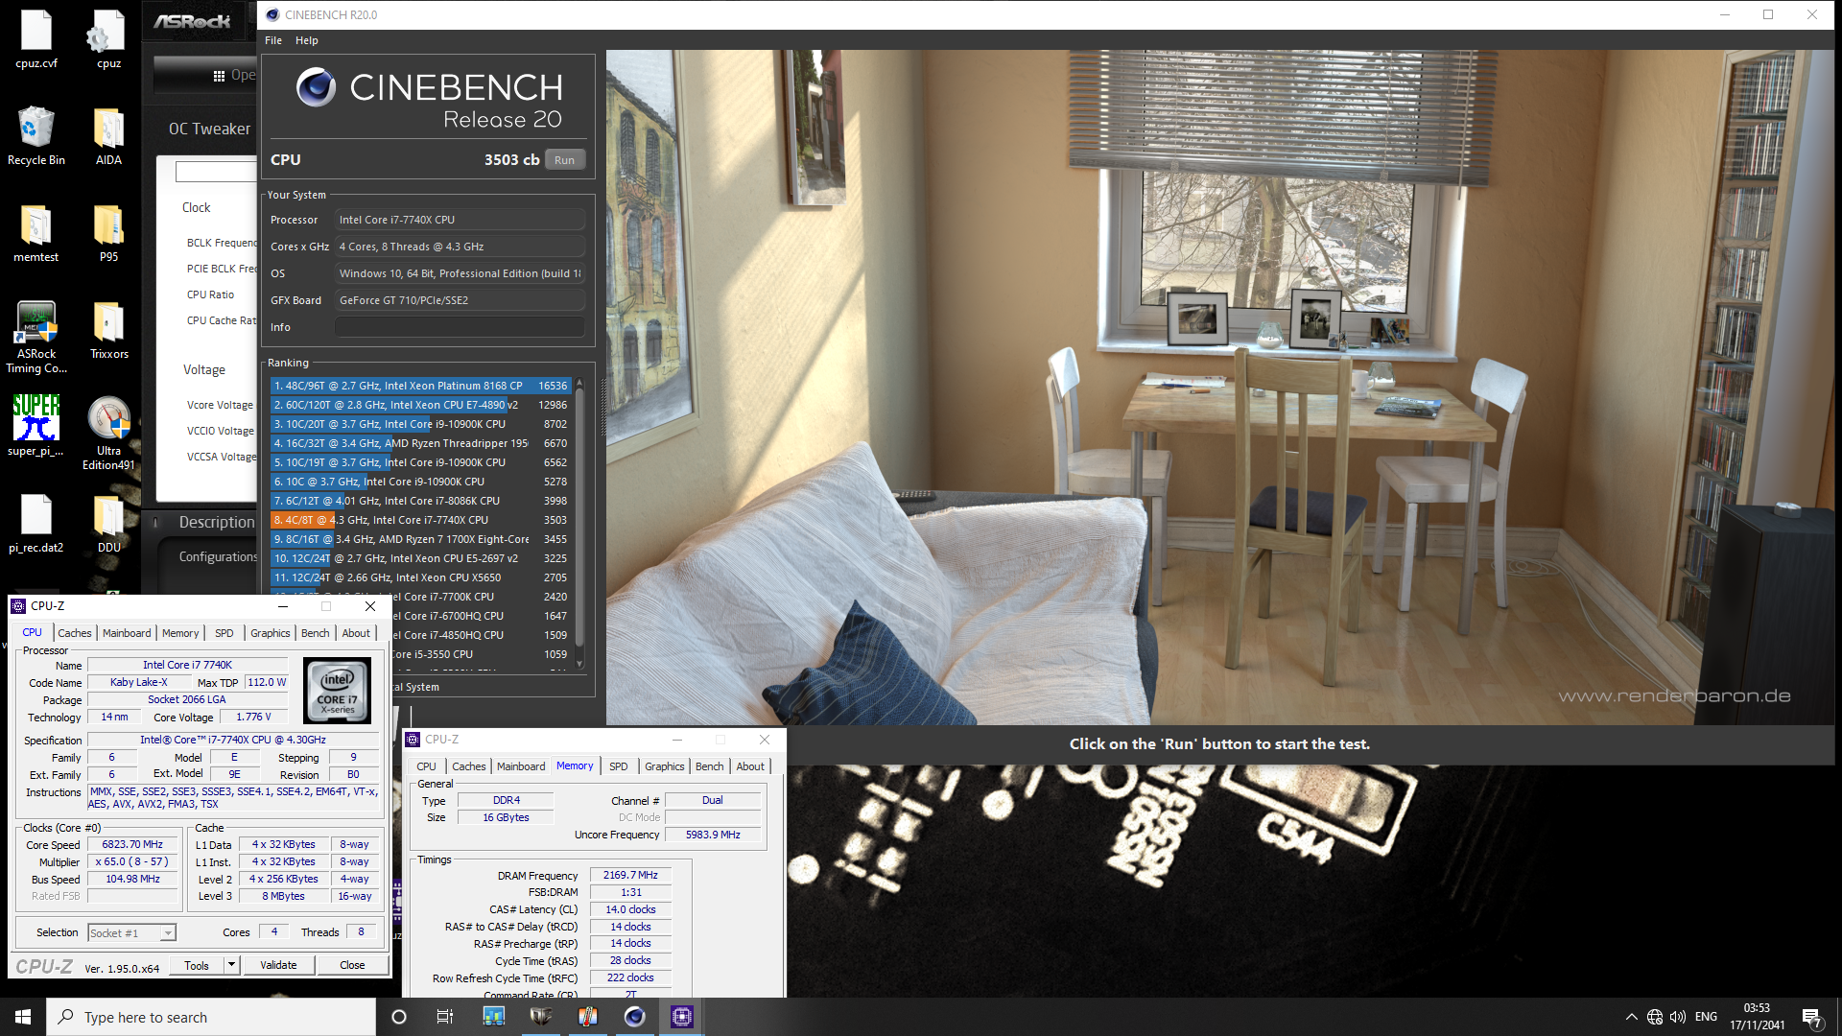
Task: Open the DDU folder icon
Action: (108, 523)
